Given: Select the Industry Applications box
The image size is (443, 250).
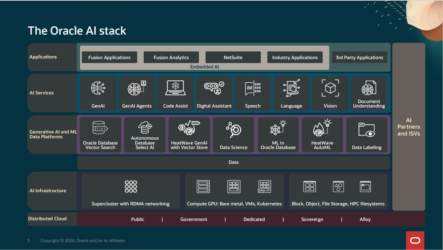Looking at the screenshot, I should coord(295,57).
